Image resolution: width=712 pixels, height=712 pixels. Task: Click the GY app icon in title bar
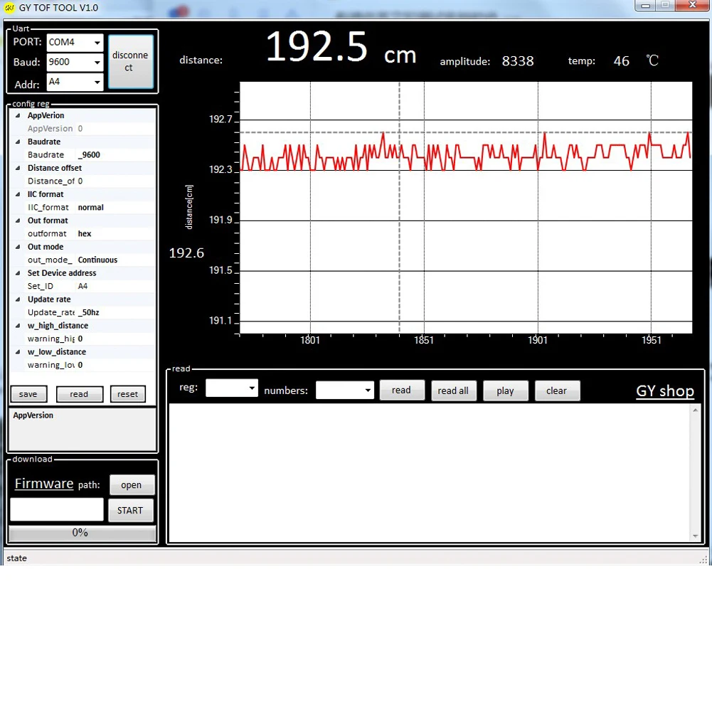(x=10, y=8)
